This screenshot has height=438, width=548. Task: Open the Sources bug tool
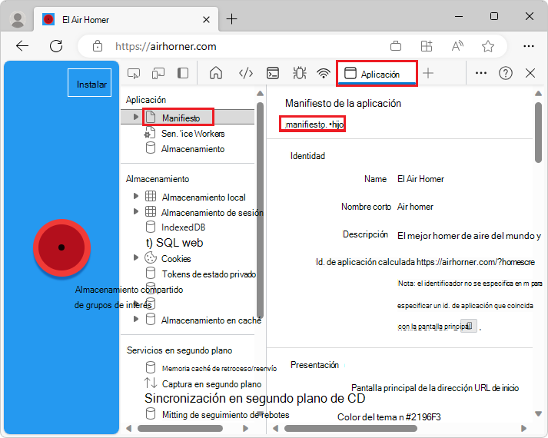coord(300,73)
